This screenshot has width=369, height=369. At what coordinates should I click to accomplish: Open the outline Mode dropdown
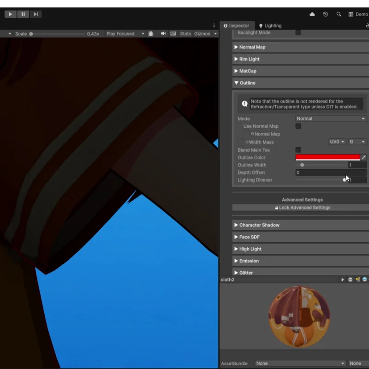pyautogui.click(x=331, y=119)
